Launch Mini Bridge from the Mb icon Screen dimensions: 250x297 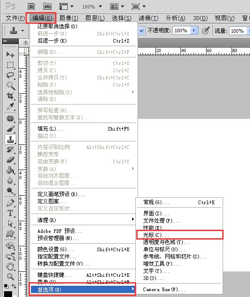point(47,7)
